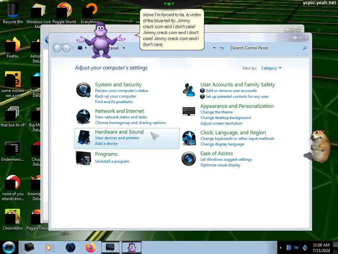Open Clock, Language, and Region globe icon

[x=189, y=138]
